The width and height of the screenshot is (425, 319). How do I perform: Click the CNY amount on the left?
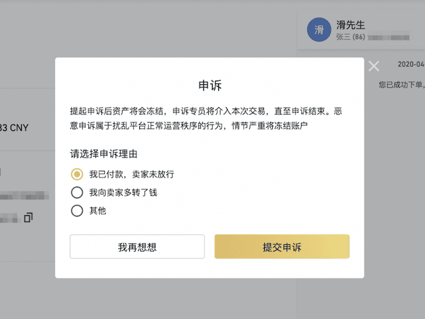click(x=14, y=127)
